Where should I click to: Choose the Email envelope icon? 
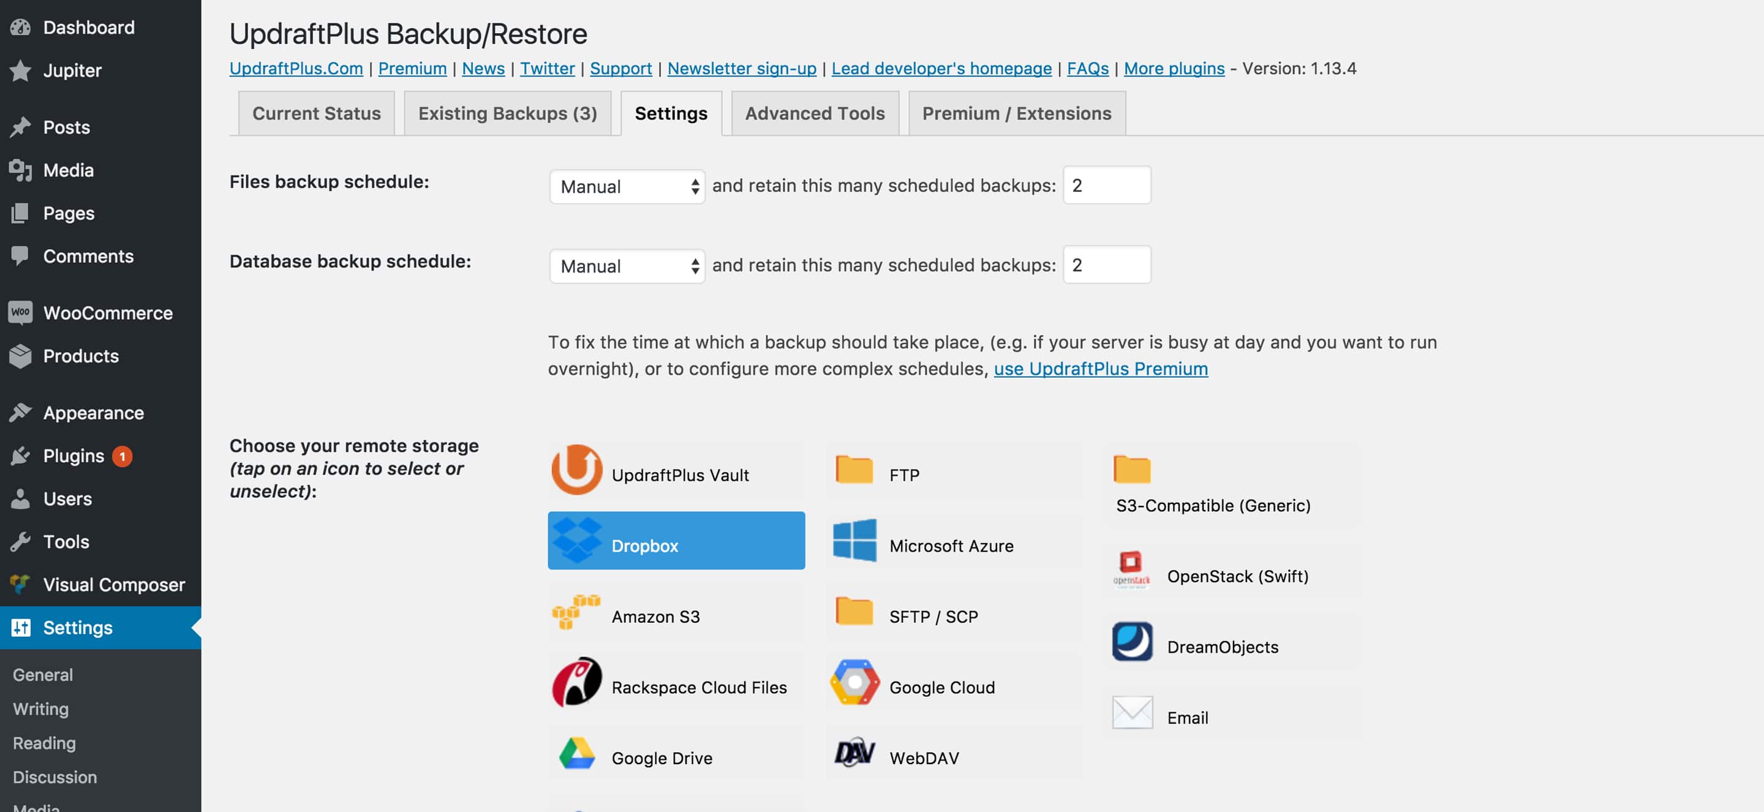coord(1132,712)
